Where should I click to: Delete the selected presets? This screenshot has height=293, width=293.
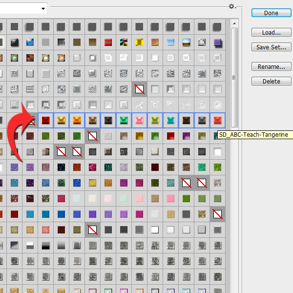tap(271, 81)
